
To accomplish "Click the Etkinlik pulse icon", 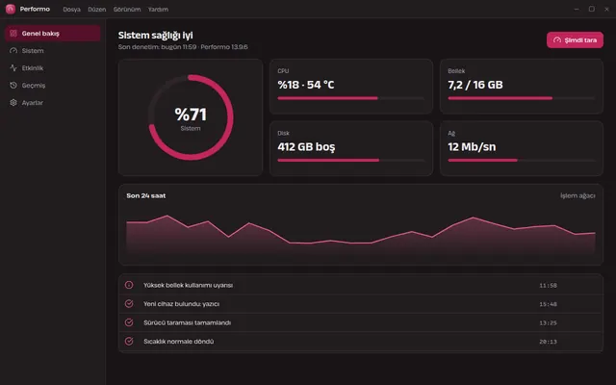I will tap(13, 68).
